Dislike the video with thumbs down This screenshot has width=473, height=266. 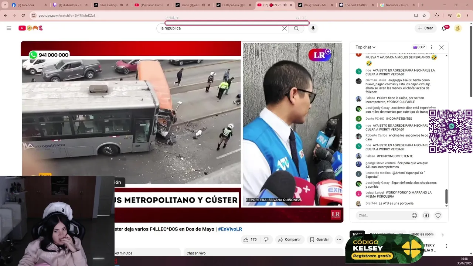pyautogui.click(x=266, y=239)
